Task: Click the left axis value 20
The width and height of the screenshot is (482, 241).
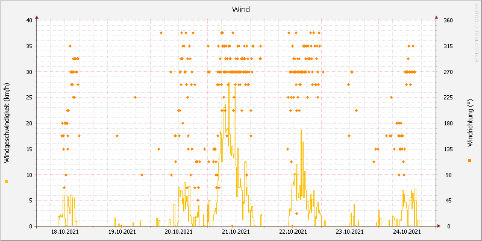Action: pos(29,124)
